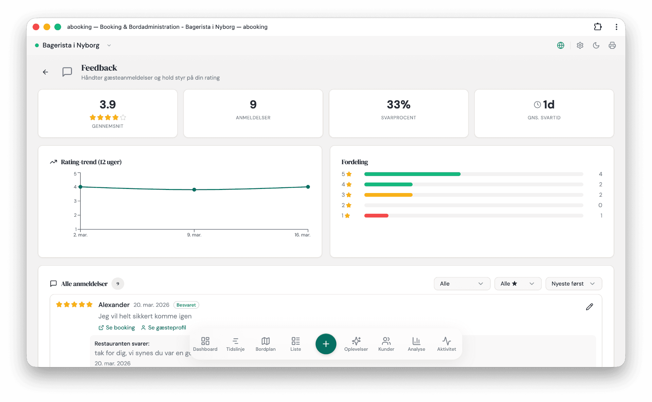
Task: Click the Feedback speech bubble icon
Action: pyautogui.click(x=67, y=72)
